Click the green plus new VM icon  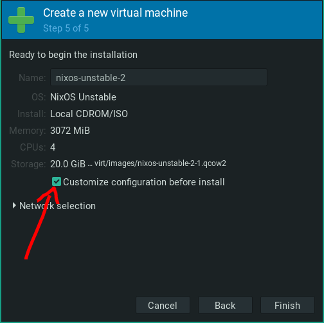pos(21,20)
